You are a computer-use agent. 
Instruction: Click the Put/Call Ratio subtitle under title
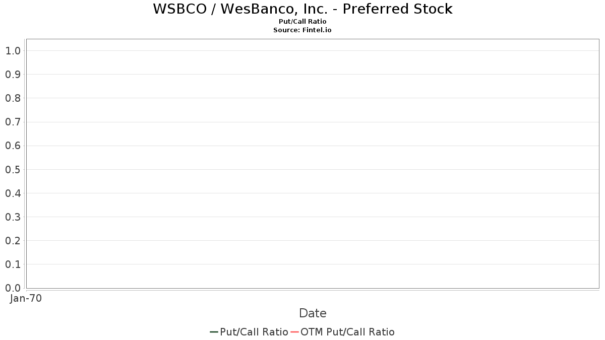(302, 22)
